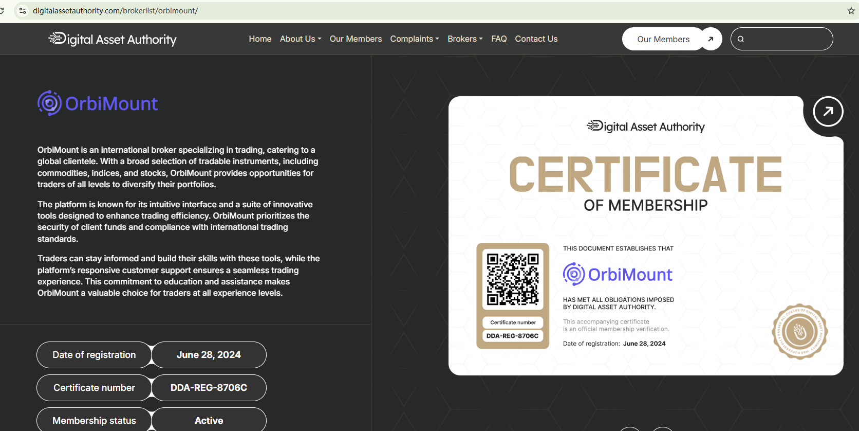Click the Certificate number label pill
Screen dimensions: 859x431
click(x=94, y=388)
